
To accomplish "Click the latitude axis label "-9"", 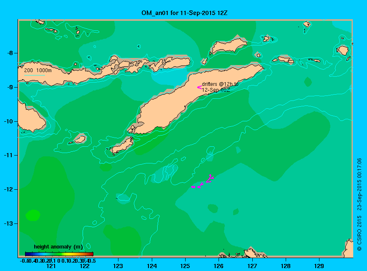I will (10, 87).
